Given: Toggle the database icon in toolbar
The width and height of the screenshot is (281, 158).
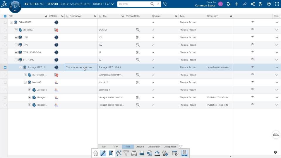Looking at the screenshot, I should [184, 153].
